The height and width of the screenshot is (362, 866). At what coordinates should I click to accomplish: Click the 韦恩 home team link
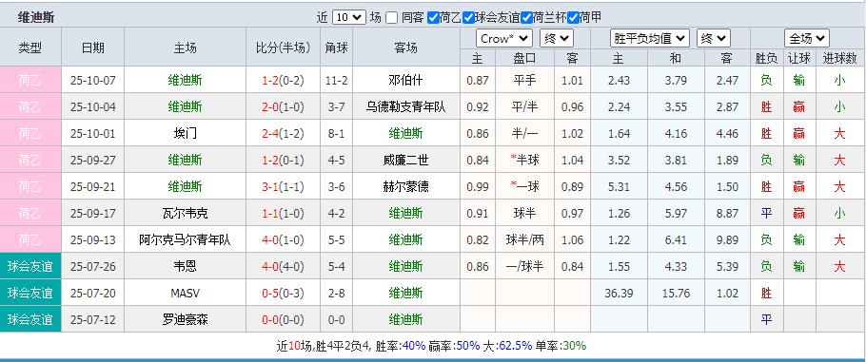coord(185,267)
